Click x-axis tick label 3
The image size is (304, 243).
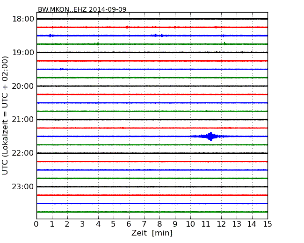83,224
